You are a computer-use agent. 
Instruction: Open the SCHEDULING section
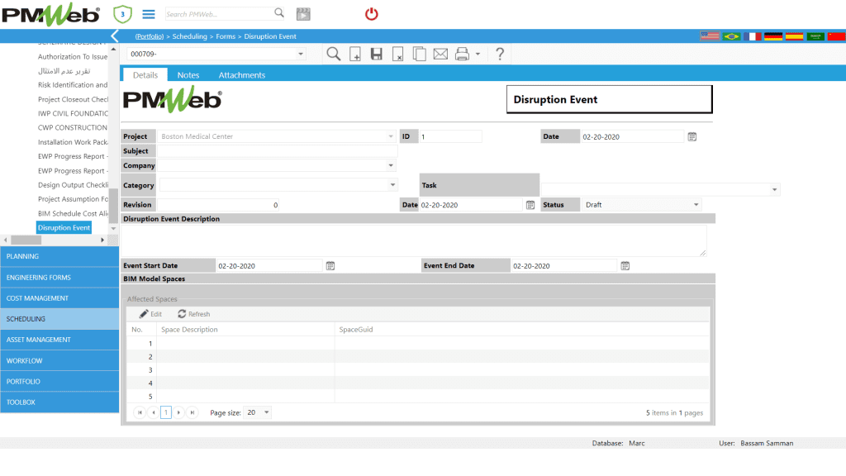pos(59,319)
